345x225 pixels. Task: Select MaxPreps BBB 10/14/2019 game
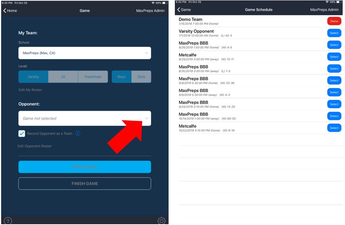click(x=334, y=116)
